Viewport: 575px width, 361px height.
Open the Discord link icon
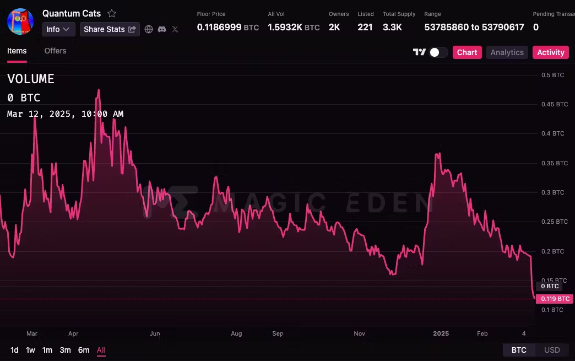click(x=162, y=29)
